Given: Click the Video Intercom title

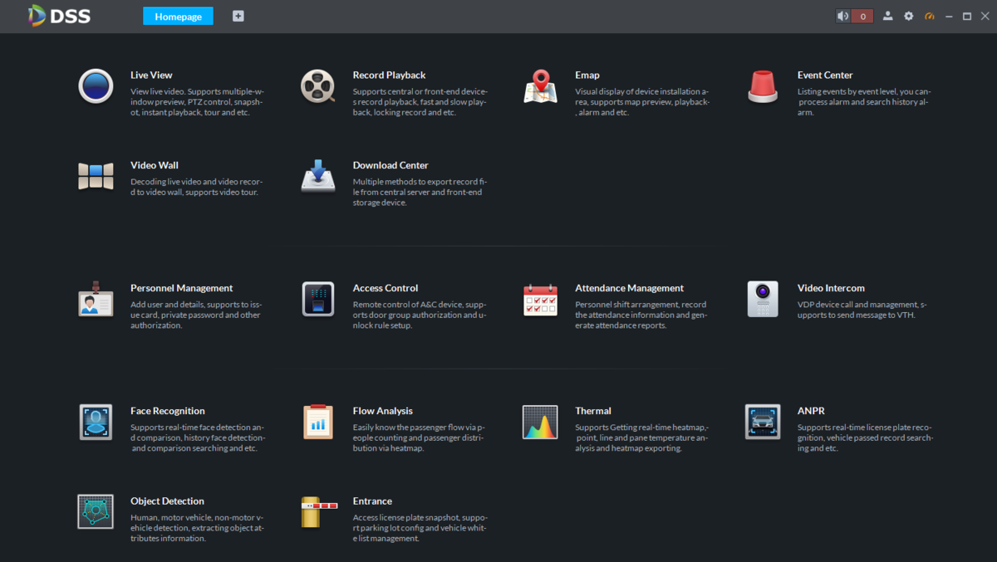Looking at the screenshot, I should point(831,288).
